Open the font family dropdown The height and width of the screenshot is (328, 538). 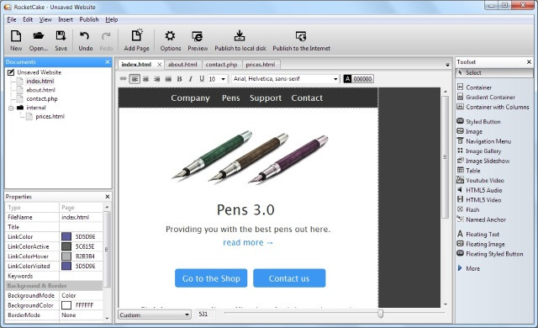335,79
